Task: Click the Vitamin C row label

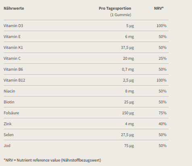Action: coord(12,58)
